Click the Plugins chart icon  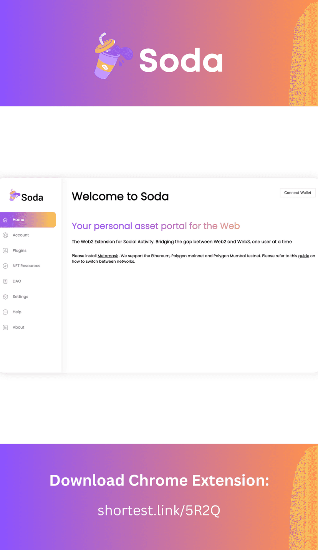click(5, 250)
